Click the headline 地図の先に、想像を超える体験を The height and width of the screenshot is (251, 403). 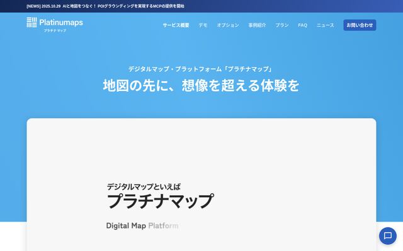pos(201,85)
